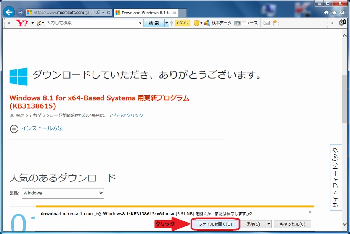350x234 pixels.
Task: Close the right-side toolbar with its X
Action: pyautogui.click(x=332, y=23)
